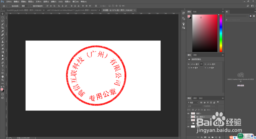The width and height of the screenshot is (256, 139).
Task: Select the Horizontal Type tool
Action: pos(3,66)
